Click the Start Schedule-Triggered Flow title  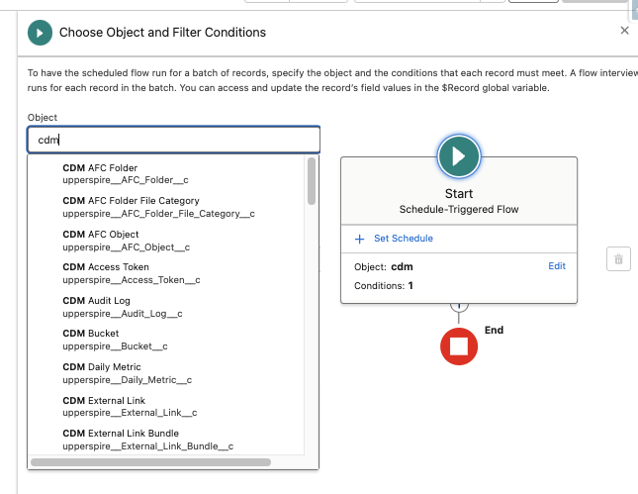click(459, 201)
